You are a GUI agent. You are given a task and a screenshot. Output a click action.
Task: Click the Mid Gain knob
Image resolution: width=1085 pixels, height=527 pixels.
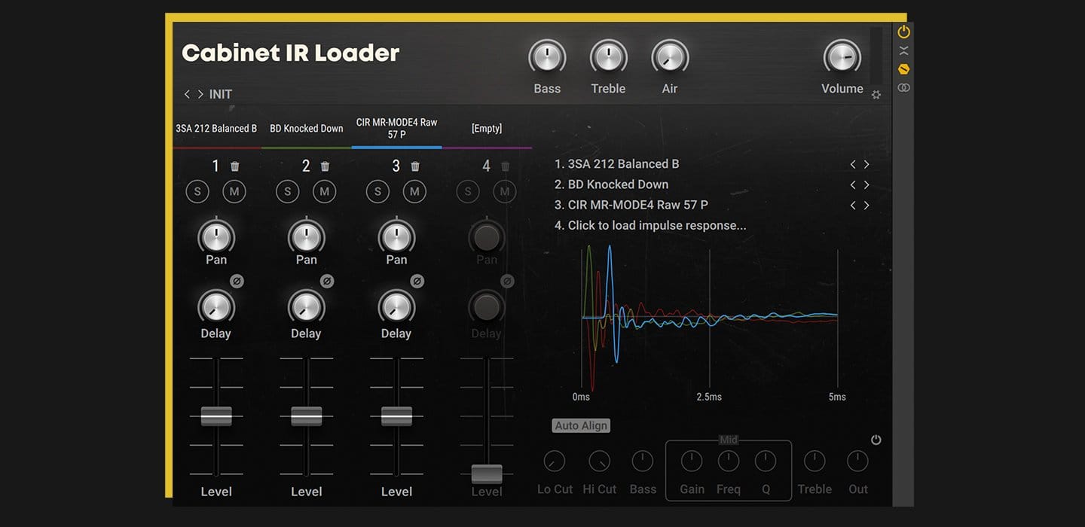tap(692, 462)
